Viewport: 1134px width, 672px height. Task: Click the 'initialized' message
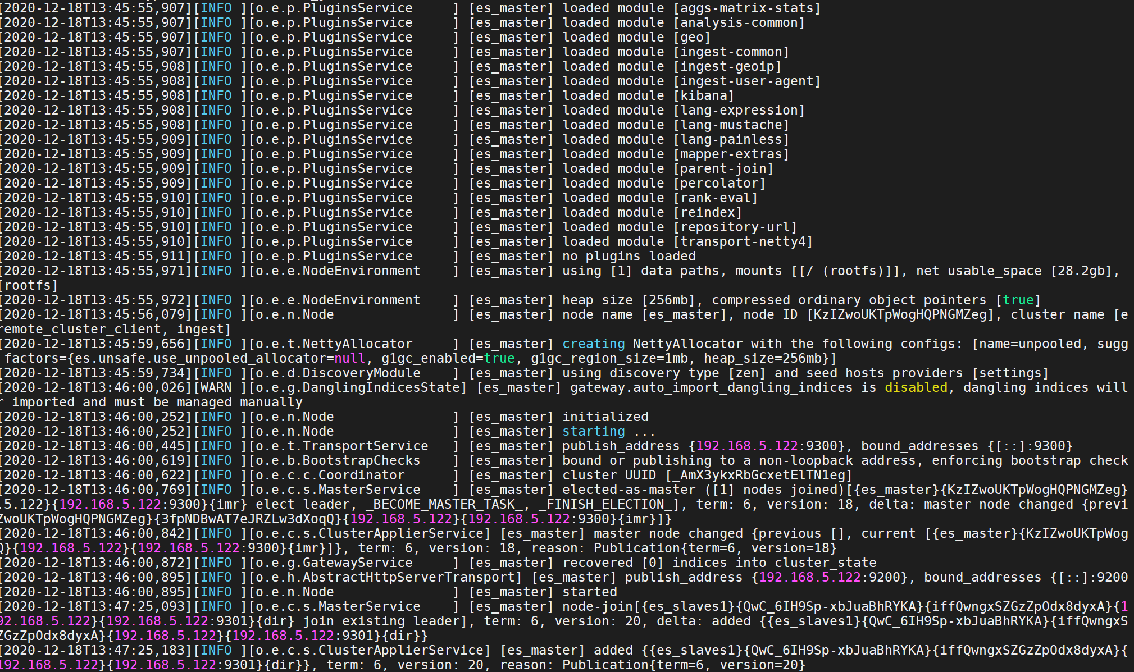pyautogui.click(x=605, y=417)
